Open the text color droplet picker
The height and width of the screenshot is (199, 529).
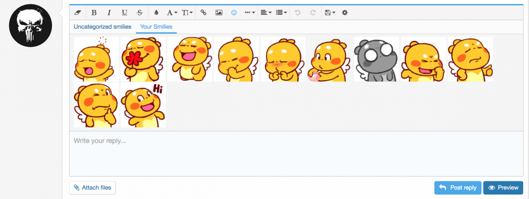[x=156, y=13]
